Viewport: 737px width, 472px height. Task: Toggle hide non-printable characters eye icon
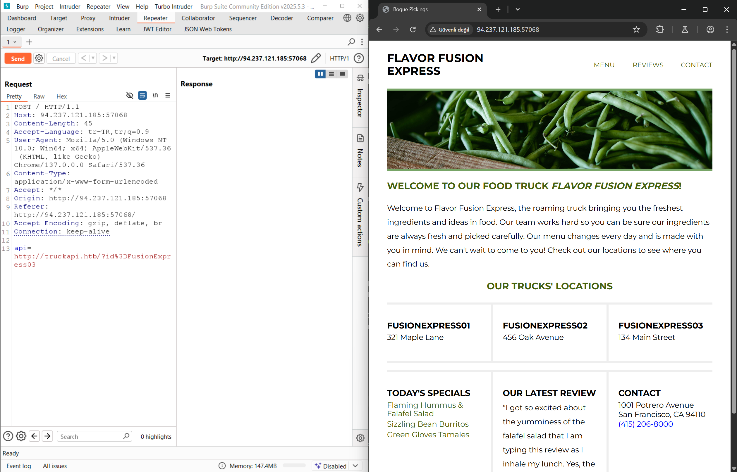130,96
